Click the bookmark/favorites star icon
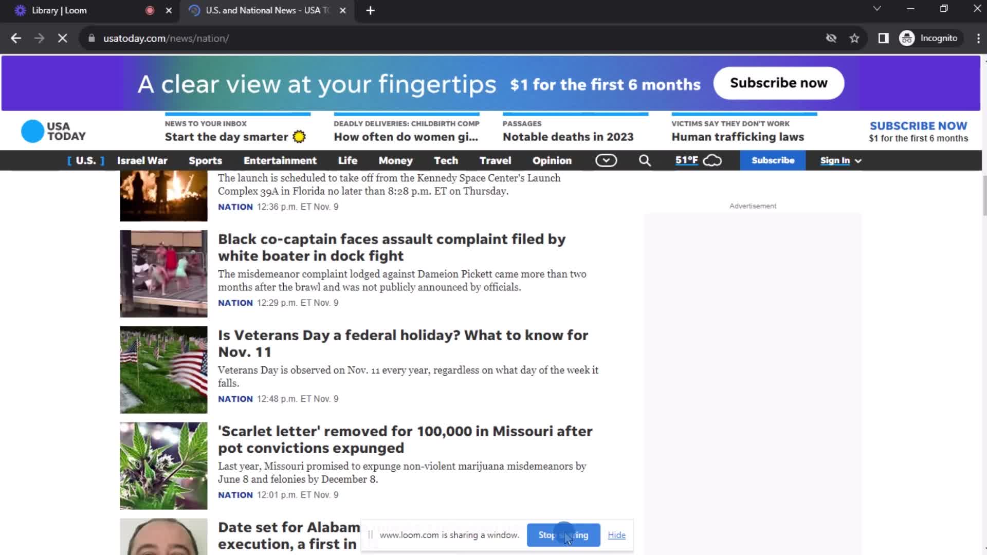 855,38
